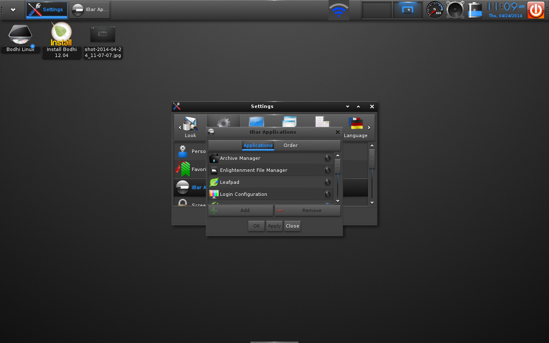The image size is (549, 343).
Task: Click the Login Configuration monitor icon
Action: (x=214, y=194)
